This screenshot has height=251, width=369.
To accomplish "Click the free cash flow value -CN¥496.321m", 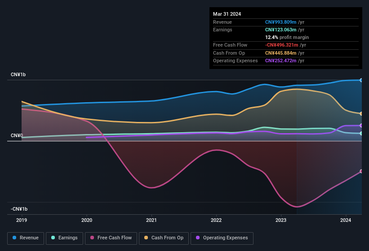I will point(281,45).
